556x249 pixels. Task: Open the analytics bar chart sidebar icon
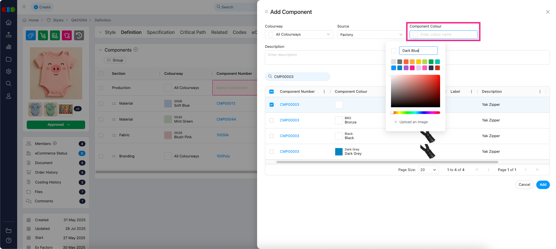[x=9, y=47]
